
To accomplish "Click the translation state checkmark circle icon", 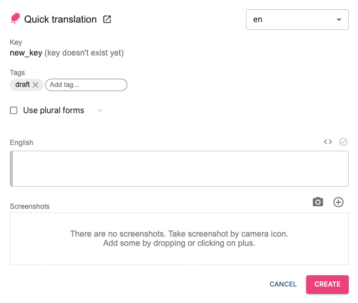I will tap(344, 142).
